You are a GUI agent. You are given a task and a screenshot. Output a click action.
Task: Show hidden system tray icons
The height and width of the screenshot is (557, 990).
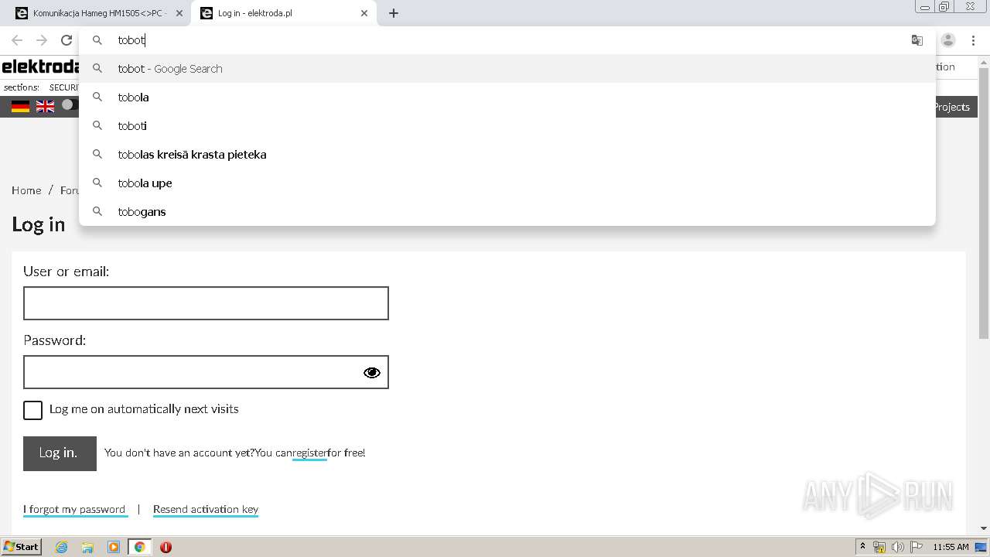[x=862, y=547]
